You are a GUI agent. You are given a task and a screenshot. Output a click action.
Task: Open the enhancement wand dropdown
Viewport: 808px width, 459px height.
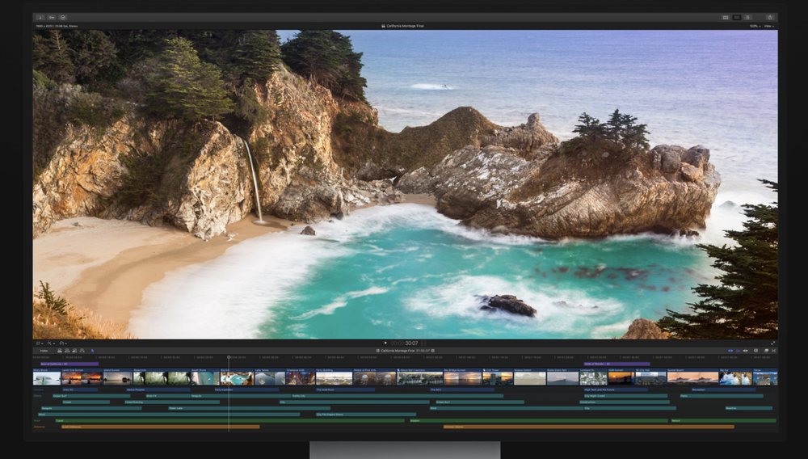50,343
